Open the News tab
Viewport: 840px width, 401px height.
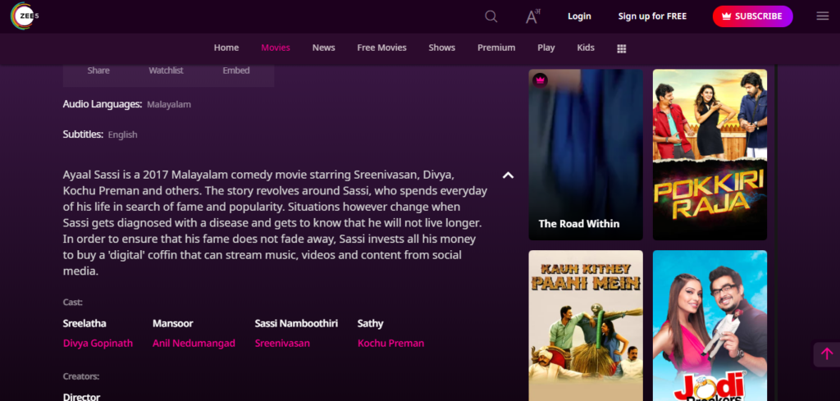click(x=323, y=48)
